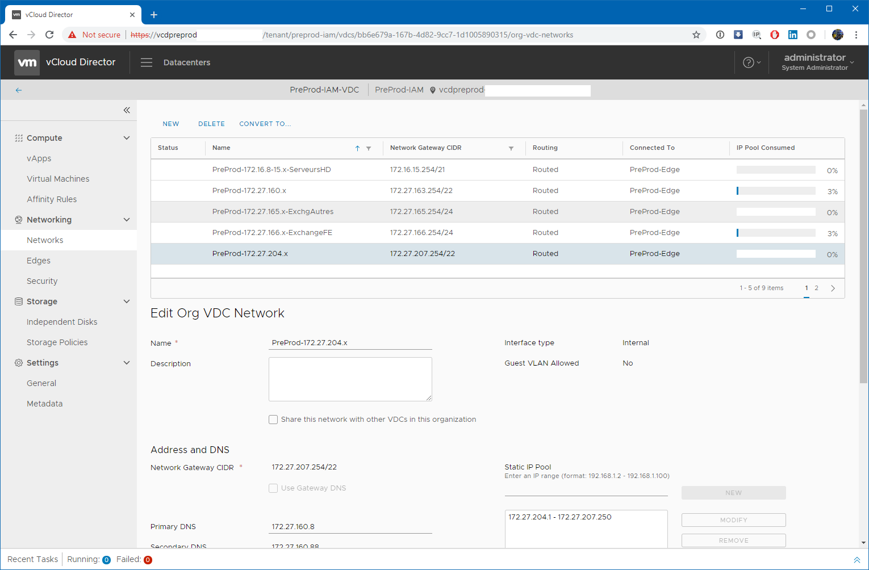This screenshot has height=570, width=869.
Task: Expand the Recent Tasks panel with double-chevron
Action: (857, 560)
